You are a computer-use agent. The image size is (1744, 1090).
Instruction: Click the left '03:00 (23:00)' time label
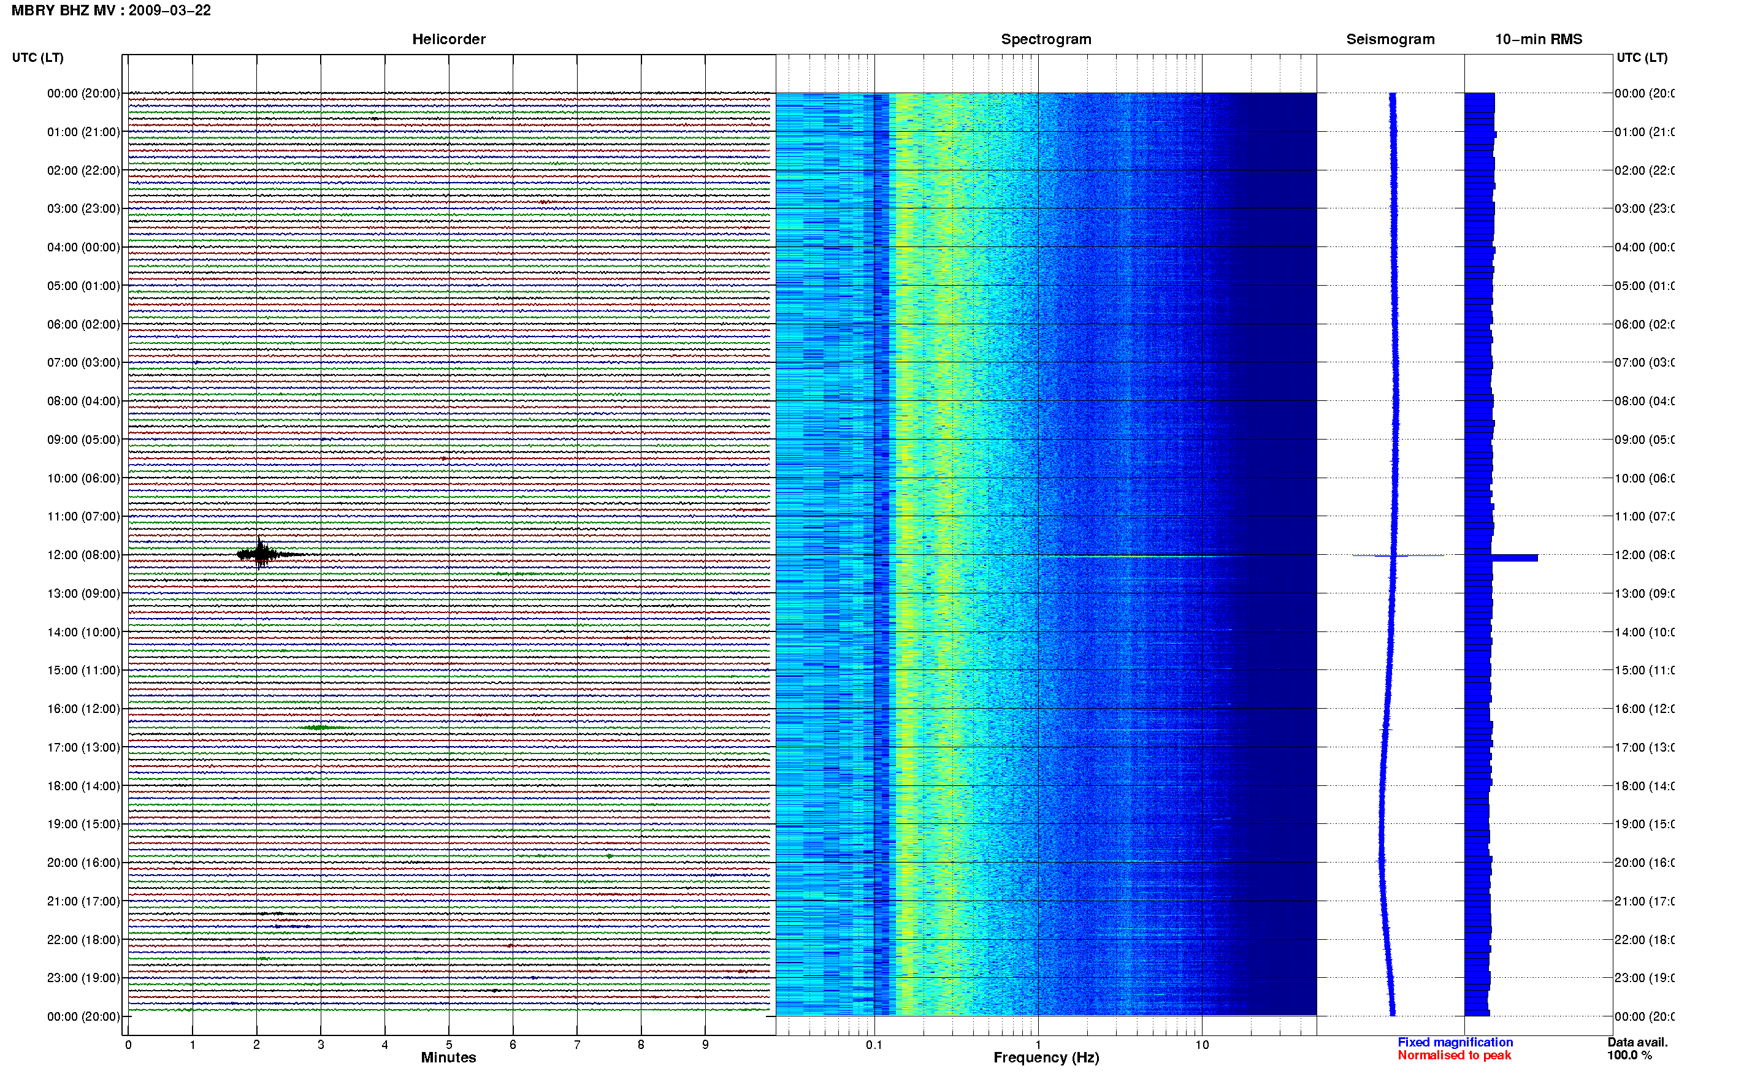[x=83, y=208]
